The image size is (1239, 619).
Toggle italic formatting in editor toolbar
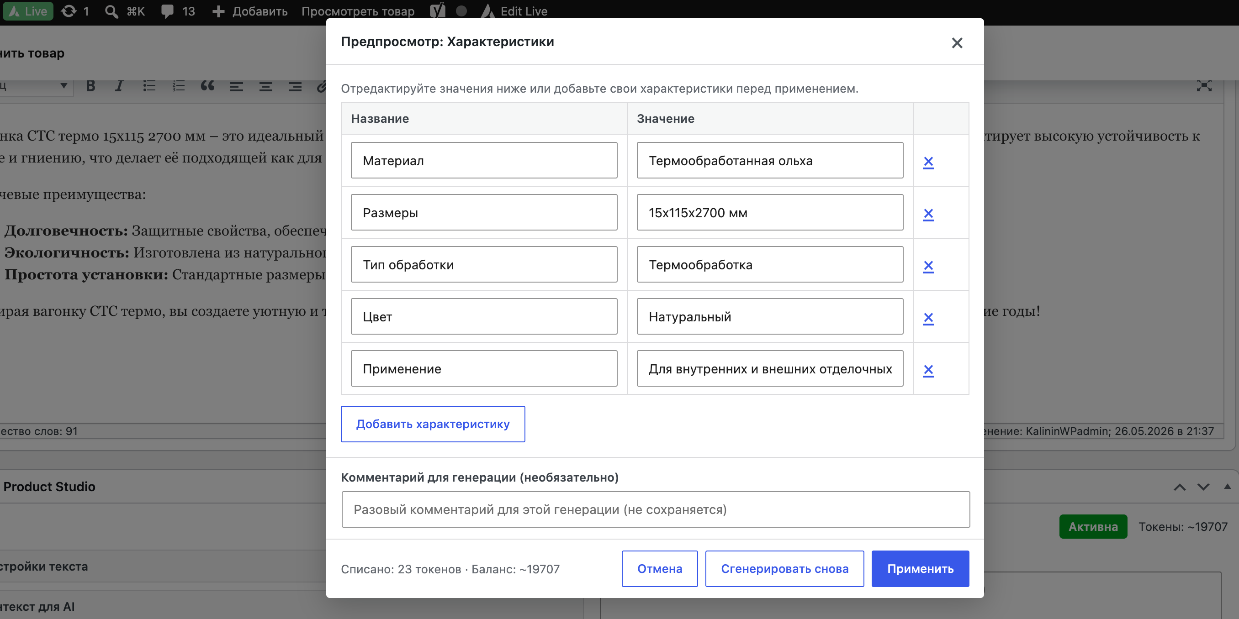(119, 86)
